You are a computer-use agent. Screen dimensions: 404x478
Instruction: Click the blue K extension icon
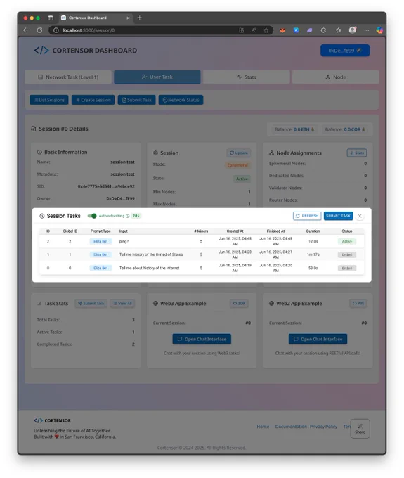(296, 30)
